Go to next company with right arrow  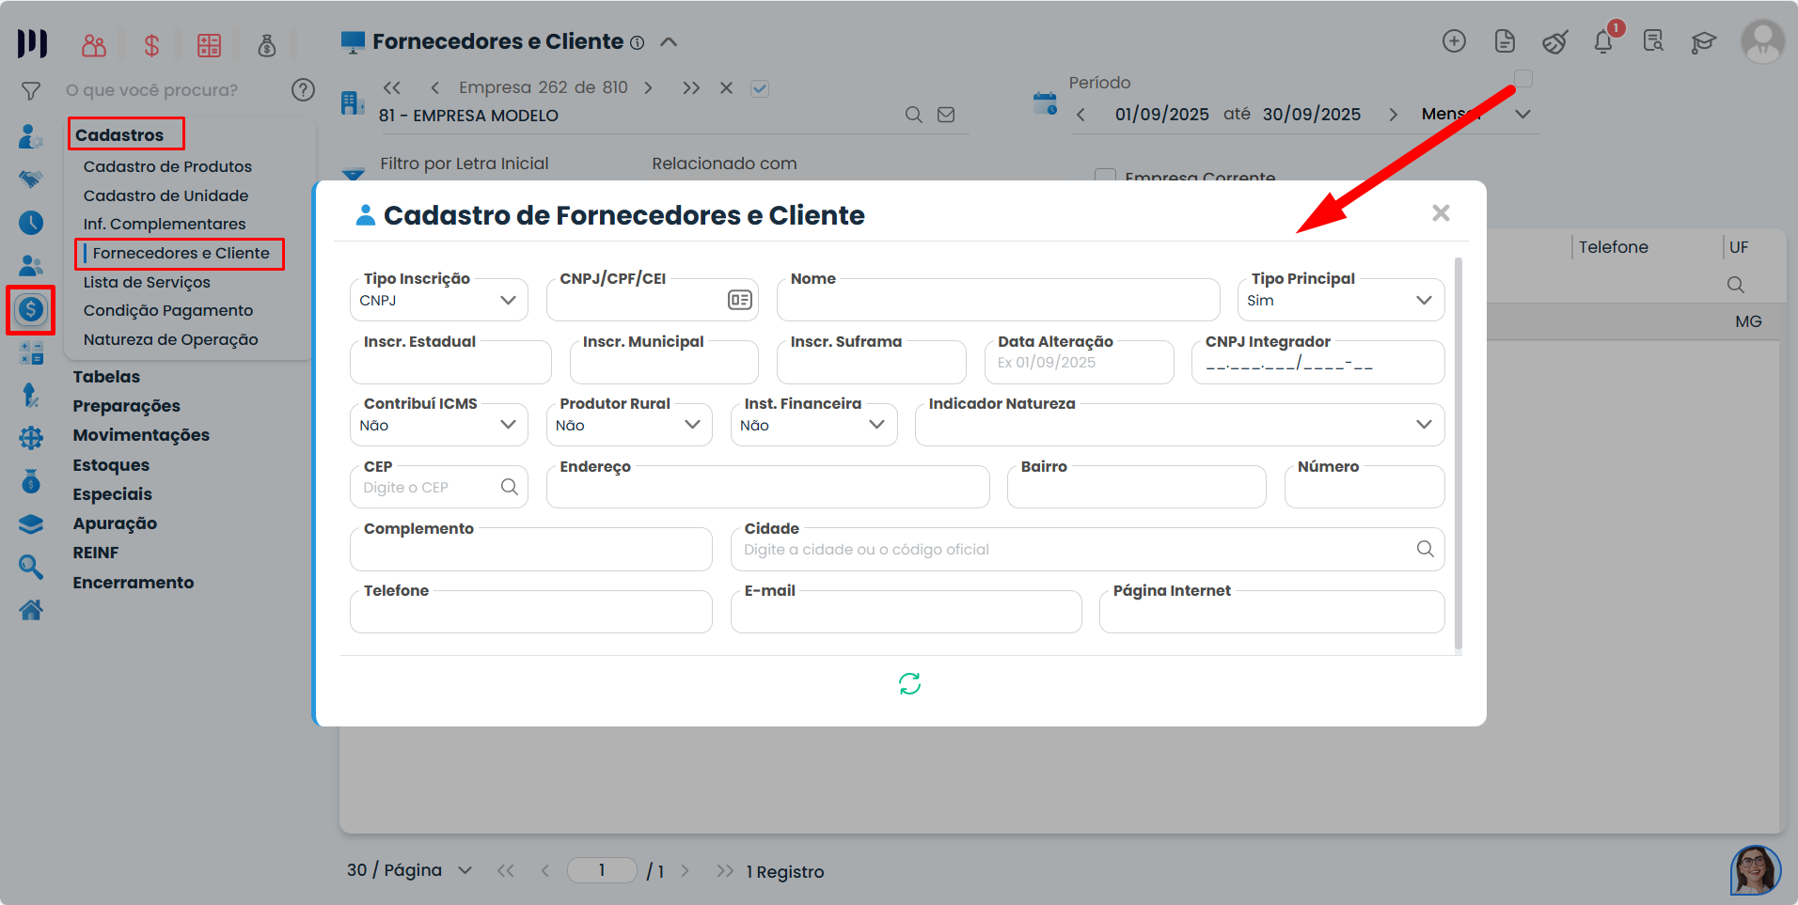(x=648, y=87)
